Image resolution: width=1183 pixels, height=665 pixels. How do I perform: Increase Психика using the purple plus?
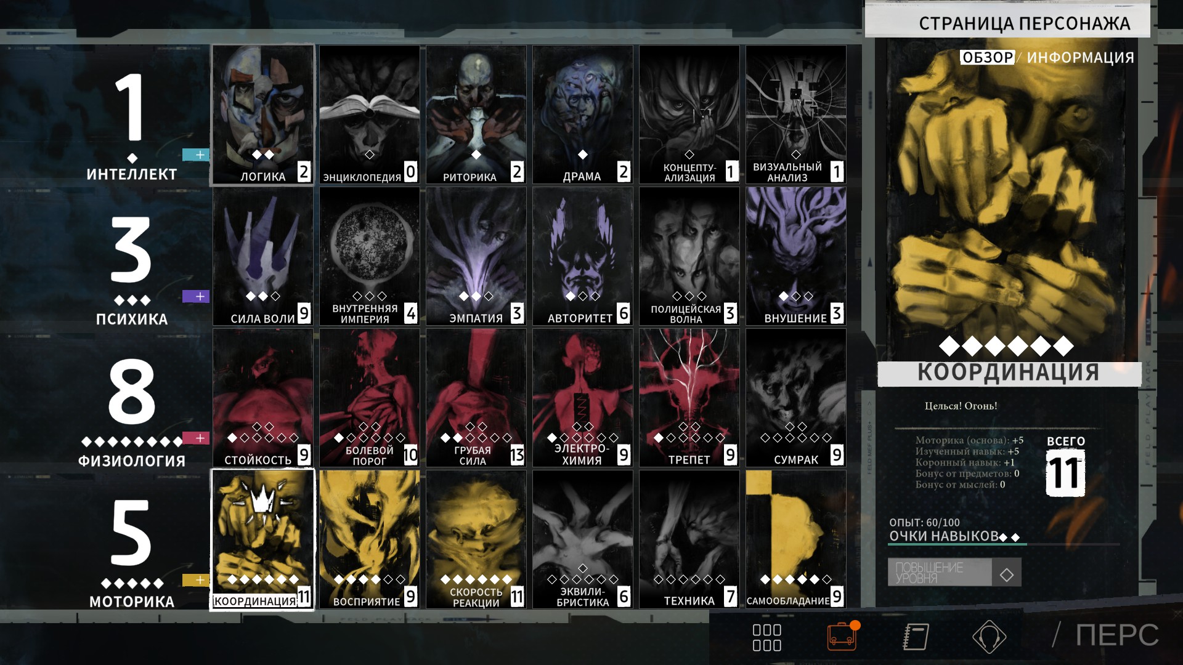(x=196, y=297)
